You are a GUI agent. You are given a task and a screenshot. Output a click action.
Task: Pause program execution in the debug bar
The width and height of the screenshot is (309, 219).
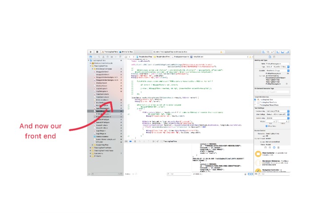[x=135, y=141]
